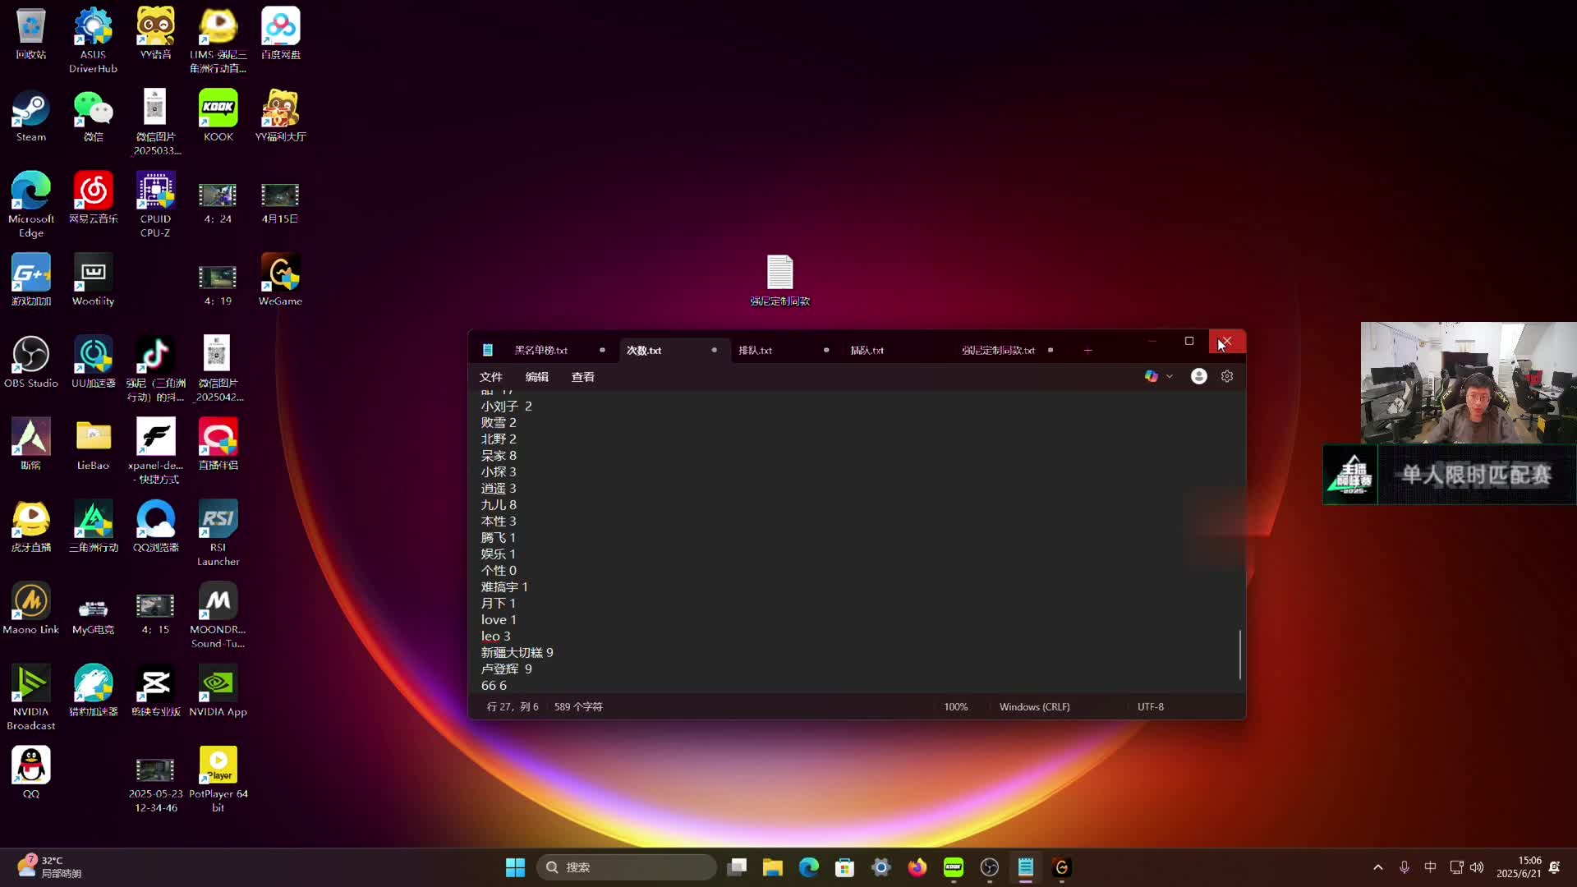
Task: Open the LieBao folder icon
Action: click(93, 444)
